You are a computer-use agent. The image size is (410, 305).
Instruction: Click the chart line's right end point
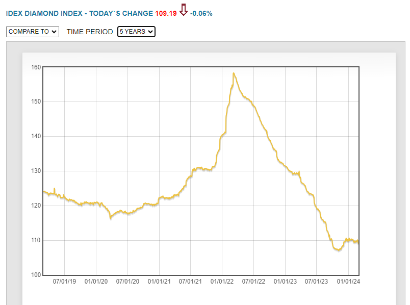click(x=358, y=243)
